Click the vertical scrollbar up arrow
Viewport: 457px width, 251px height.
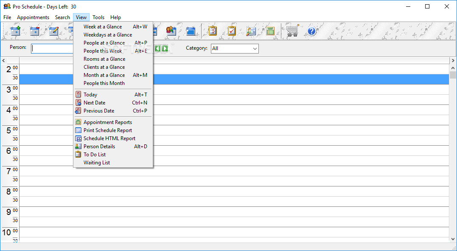pos(453,68)
